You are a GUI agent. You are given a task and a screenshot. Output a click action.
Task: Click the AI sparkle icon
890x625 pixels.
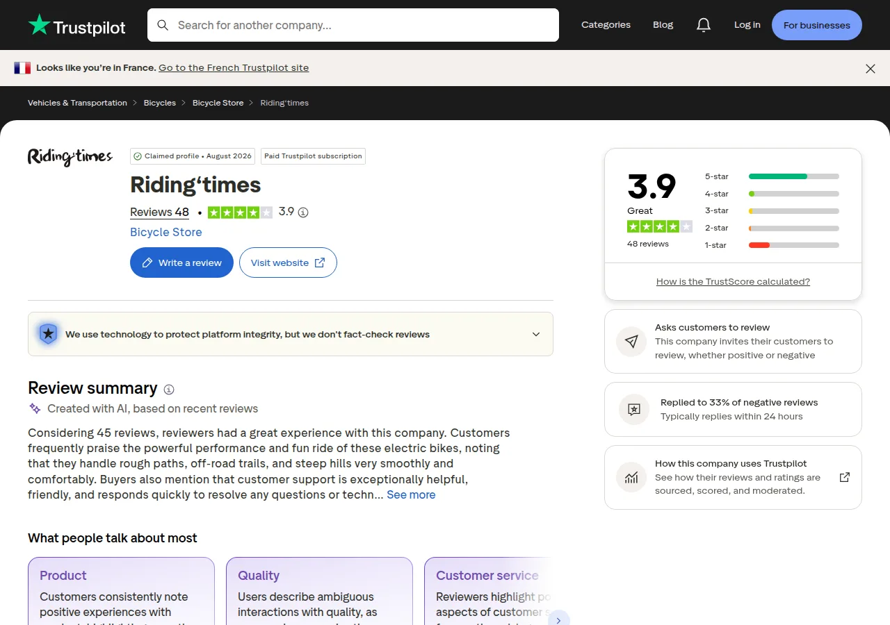[x=35, y=408]
